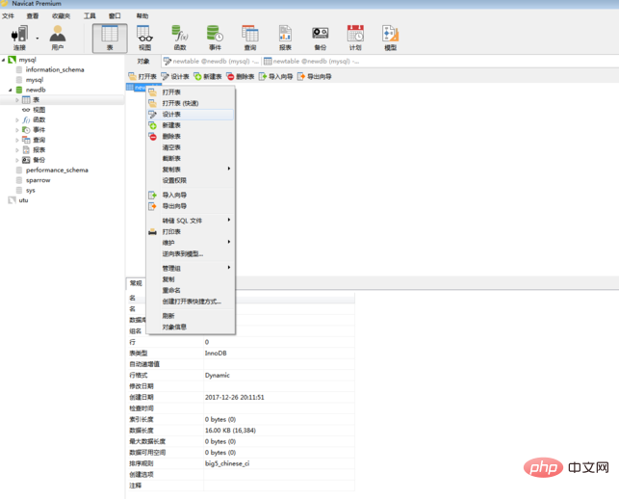Screen dimensions: 619x499
Task: Select sparrow database in tree
Action: [38, 180]
